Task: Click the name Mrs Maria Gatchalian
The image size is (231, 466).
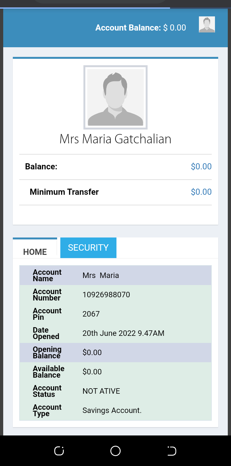Action: 116,139
